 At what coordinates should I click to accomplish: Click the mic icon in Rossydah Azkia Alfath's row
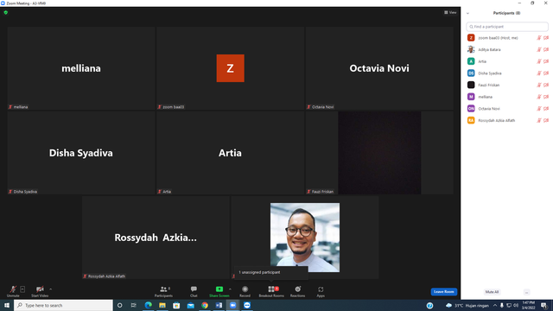pyautogui.click(x=539, y=120)
